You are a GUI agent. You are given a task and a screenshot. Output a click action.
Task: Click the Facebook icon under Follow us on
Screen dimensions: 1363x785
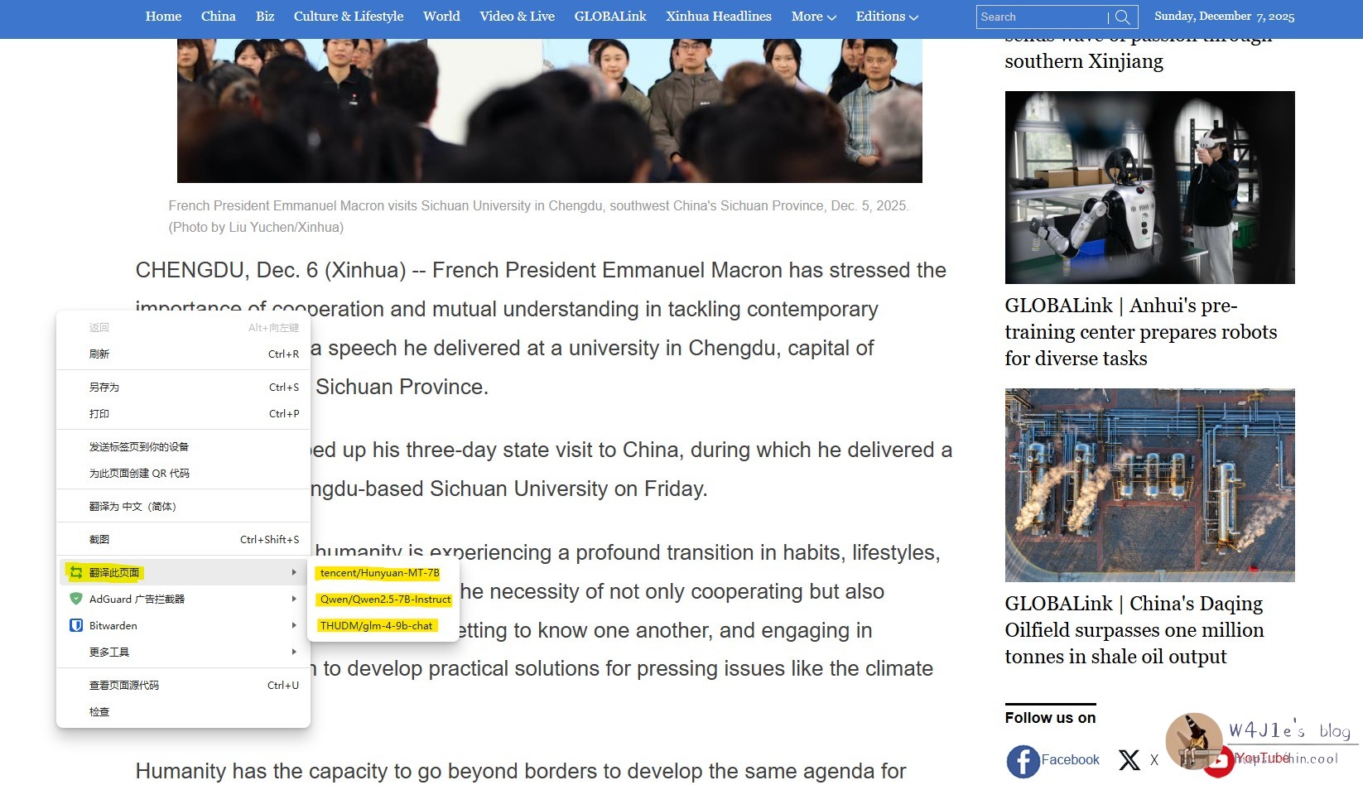click(x=1023, y=761)
